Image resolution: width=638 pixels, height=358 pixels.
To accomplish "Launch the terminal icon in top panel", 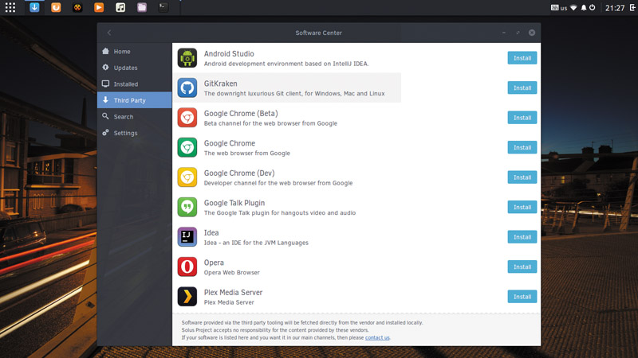I will coord(163,7).
